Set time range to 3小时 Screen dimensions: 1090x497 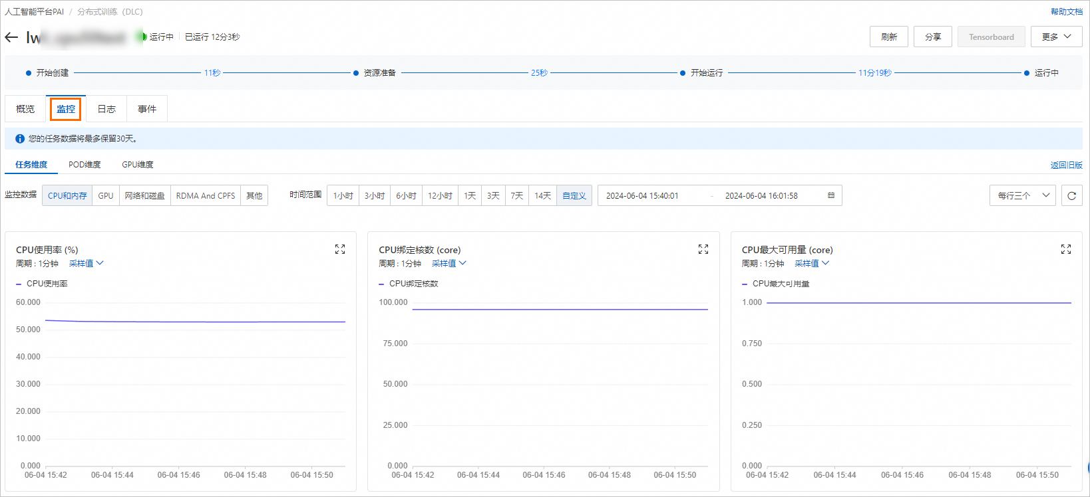pyautogui.click(x=375, y=195)
